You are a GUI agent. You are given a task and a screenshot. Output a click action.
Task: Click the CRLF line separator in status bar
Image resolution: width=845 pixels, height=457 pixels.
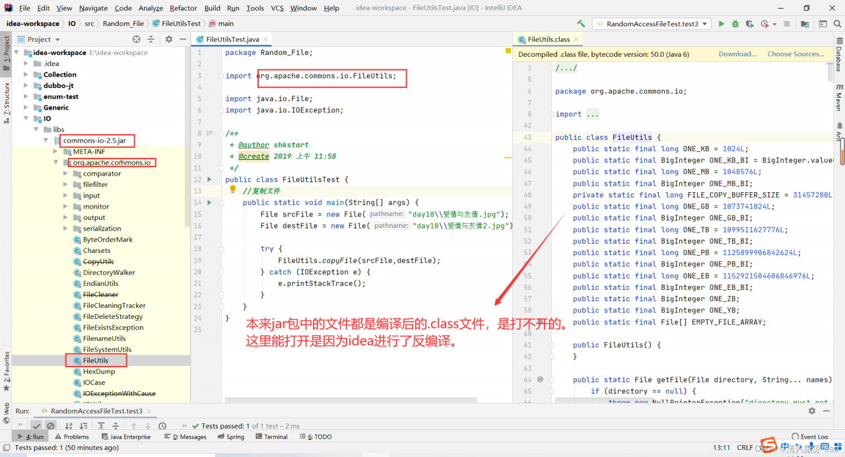745,447
